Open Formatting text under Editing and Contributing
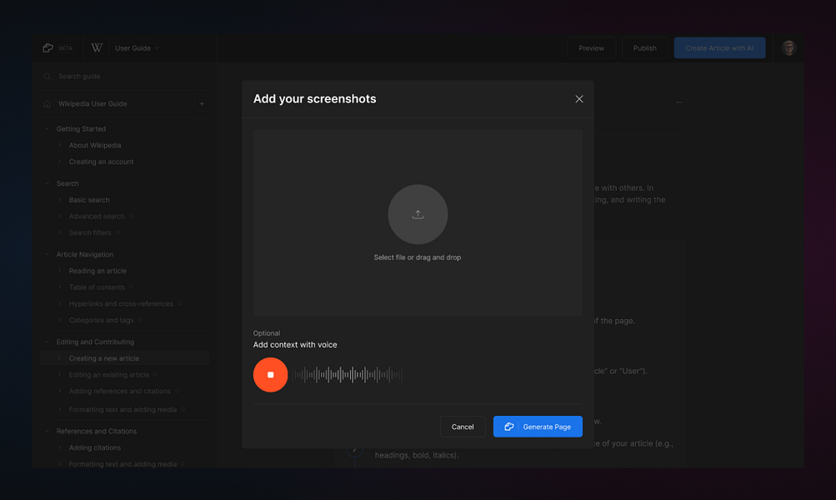Image resolution: width=836 pixels, height=500 pixels. coord(123,409)
